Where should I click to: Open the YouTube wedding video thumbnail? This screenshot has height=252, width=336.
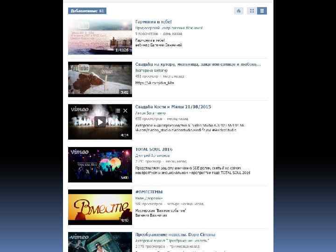[x=100, y=79]
